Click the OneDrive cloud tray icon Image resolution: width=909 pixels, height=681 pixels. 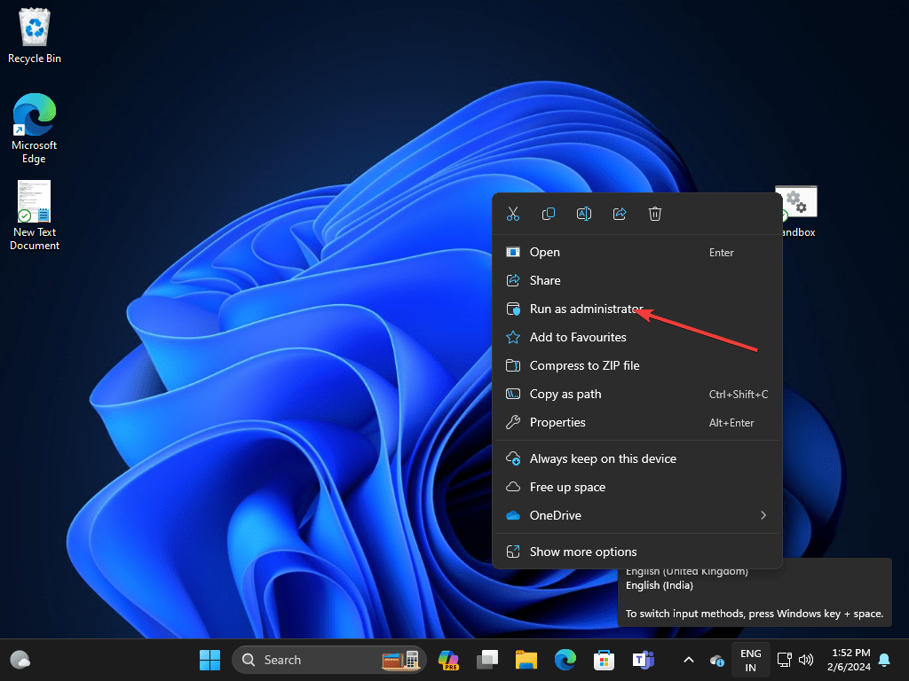[717, 660]
